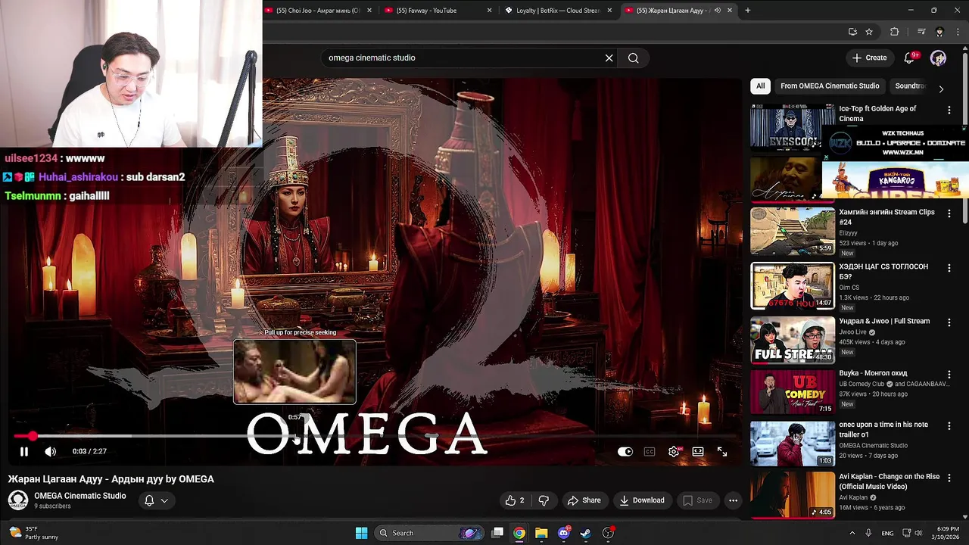Image resolution: width=969 pixels, height=545 pixels.
Task: Open Chrome media control icon
Action: coord(921,32)
